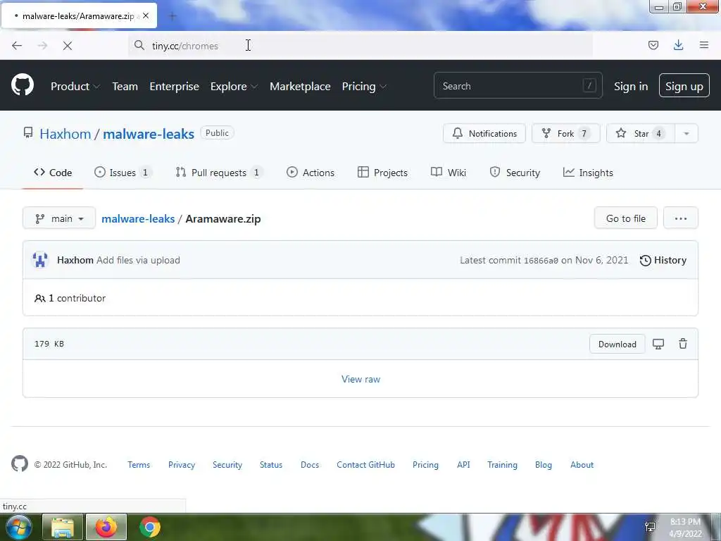Open footer API link
Image resolution: width=721 pixels, height=541 pixels.
coord(463,465)
